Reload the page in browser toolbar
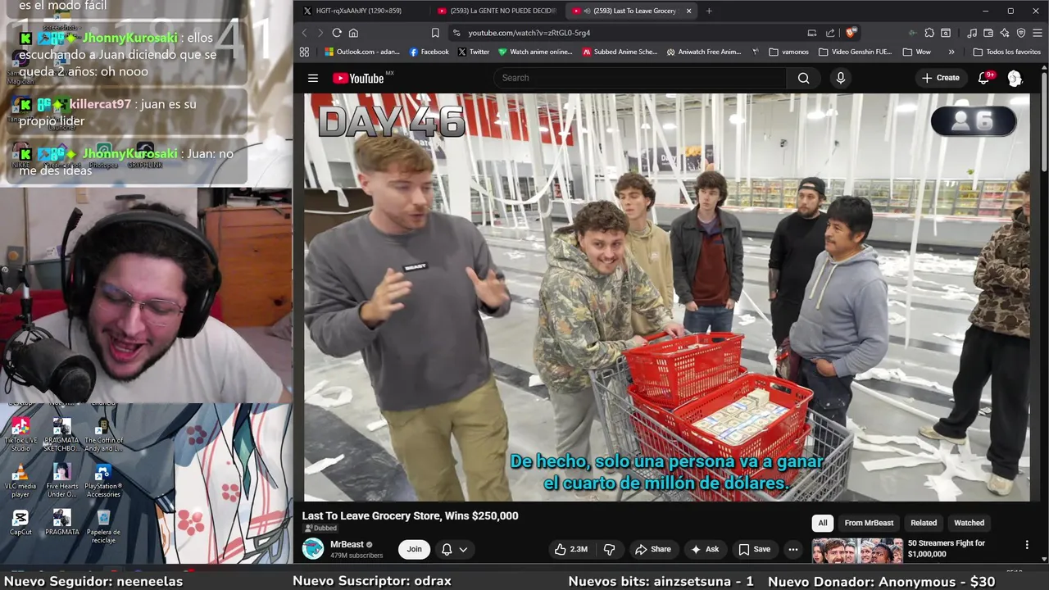 click(337, 33)
